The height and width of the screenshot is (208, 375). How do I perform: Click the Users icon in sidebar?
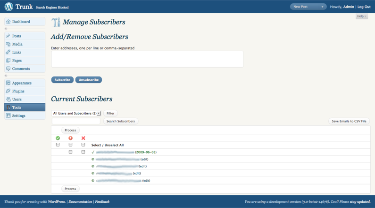tap(8, 99)
